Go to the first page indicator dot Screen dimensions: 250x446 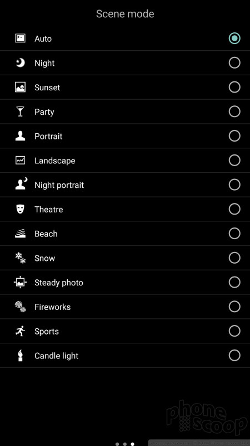[x=117, y=444]
